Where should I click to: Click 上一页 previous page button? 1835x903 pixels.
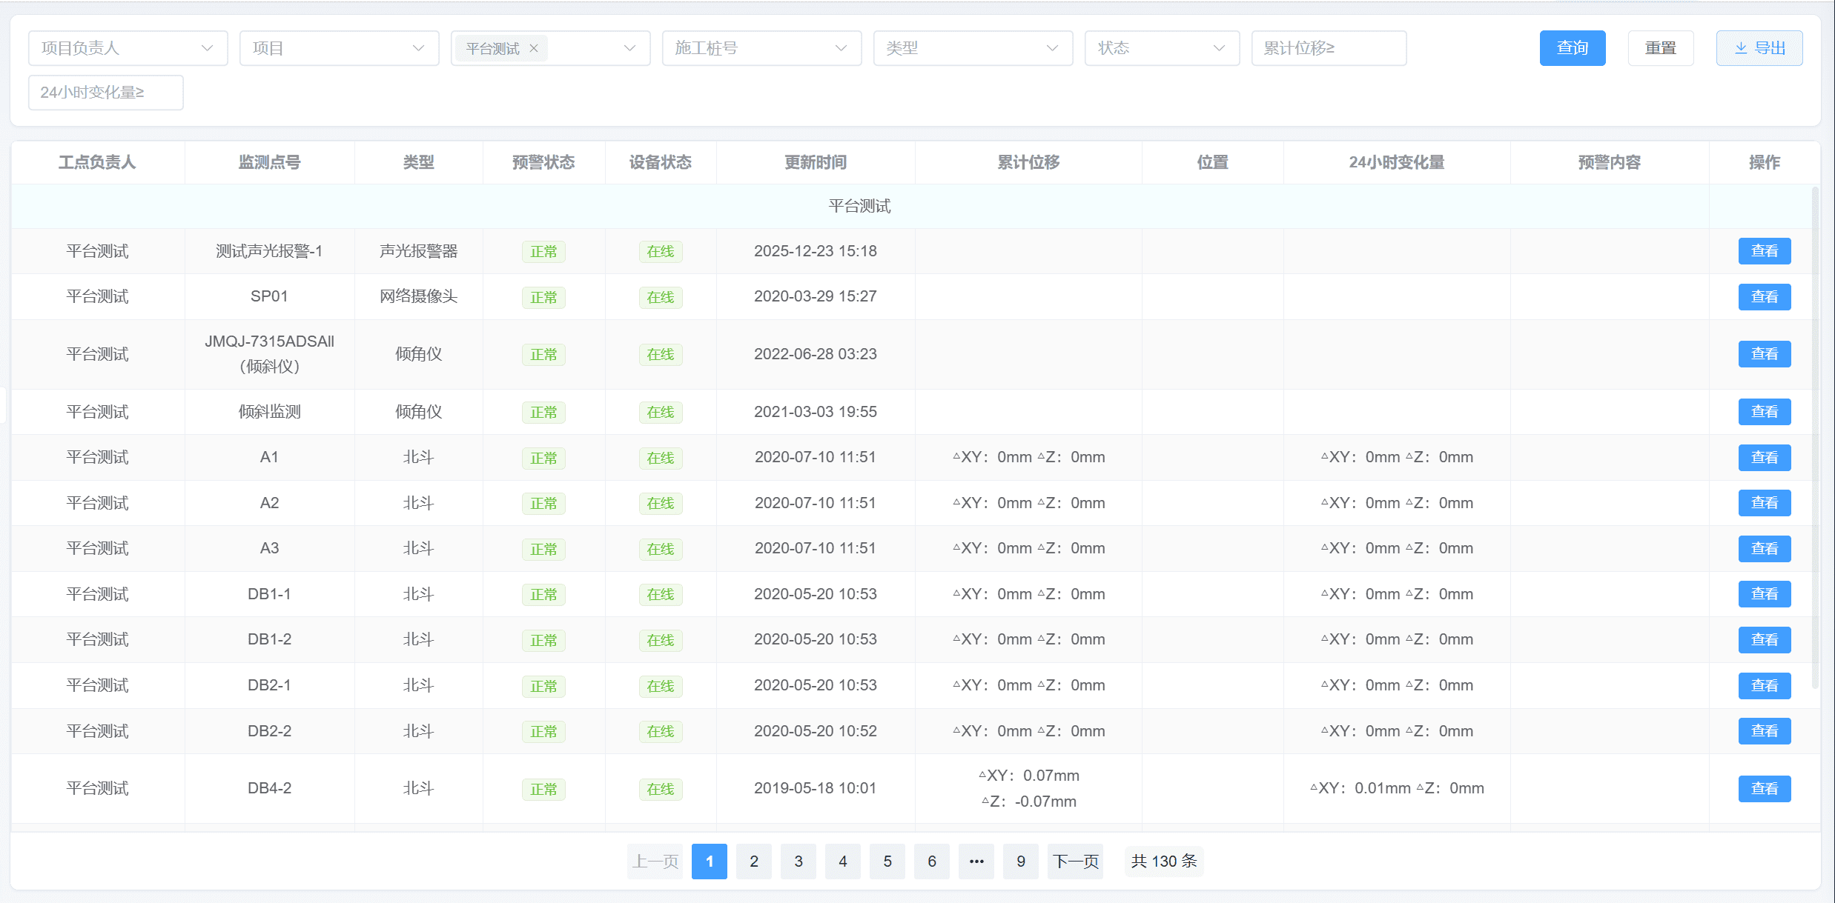pyautogui.click(x=655, y=862)
